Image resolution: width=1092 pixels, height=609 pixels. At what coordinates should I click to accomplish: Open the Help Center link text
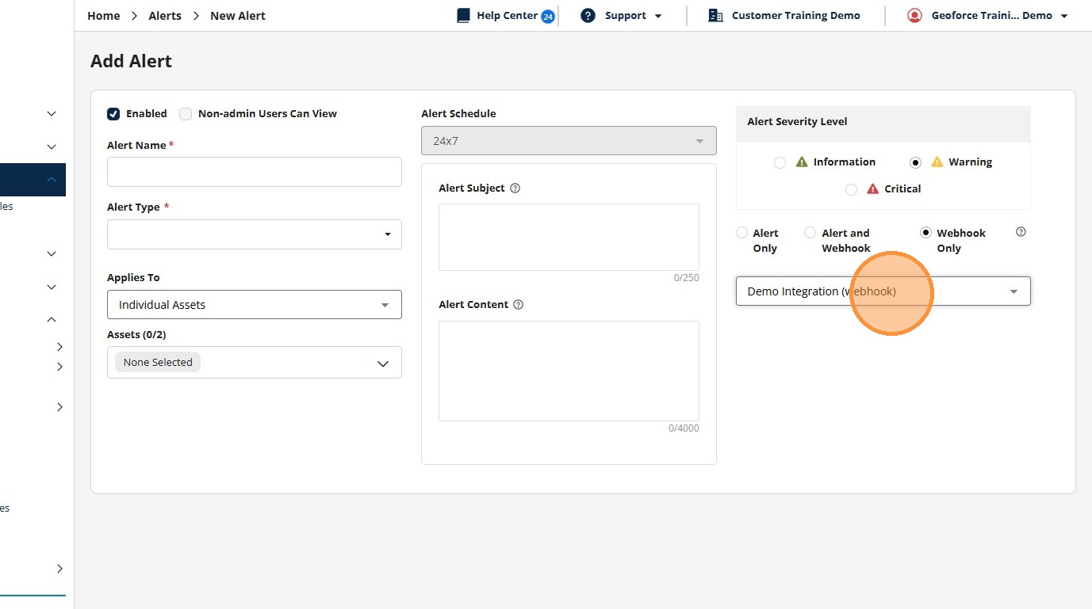(x=508, y=16)
